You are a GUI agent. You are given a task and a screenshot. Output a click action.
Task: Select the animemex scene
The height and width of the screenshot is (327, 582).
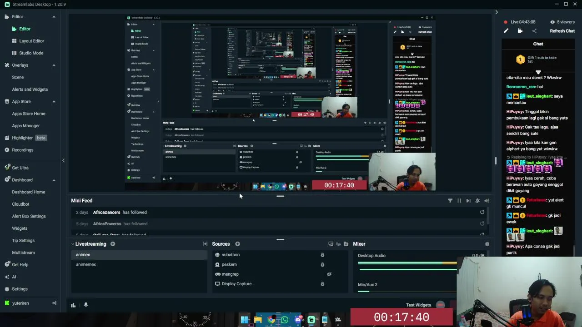(x=139, y=264)
